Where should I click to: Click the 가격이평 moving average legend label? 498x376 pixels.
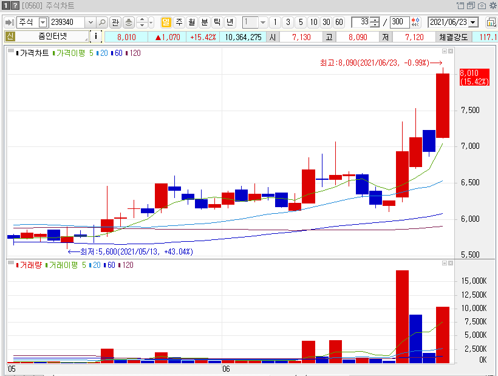tap(71, 53)
